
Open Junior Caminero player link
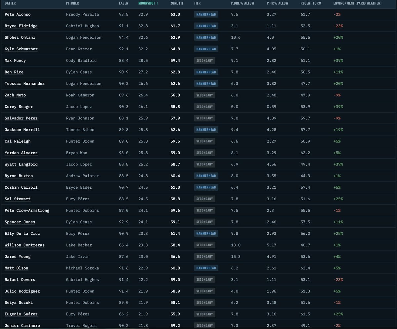tap(22, 326)
